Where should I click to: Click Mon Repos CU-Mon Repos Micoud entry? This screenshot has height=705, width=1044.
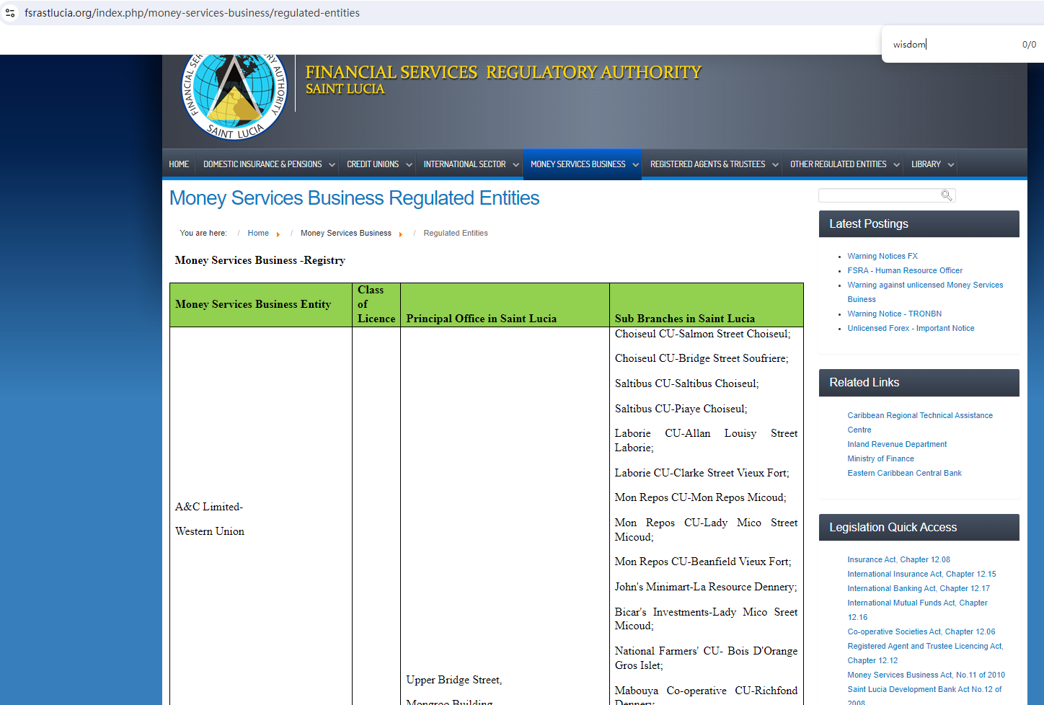tap(700, 497)
